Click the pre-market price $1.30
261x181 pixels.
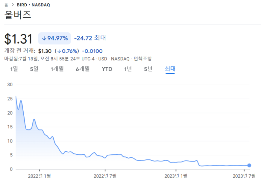pyautogui.click(x=45, y=51)
